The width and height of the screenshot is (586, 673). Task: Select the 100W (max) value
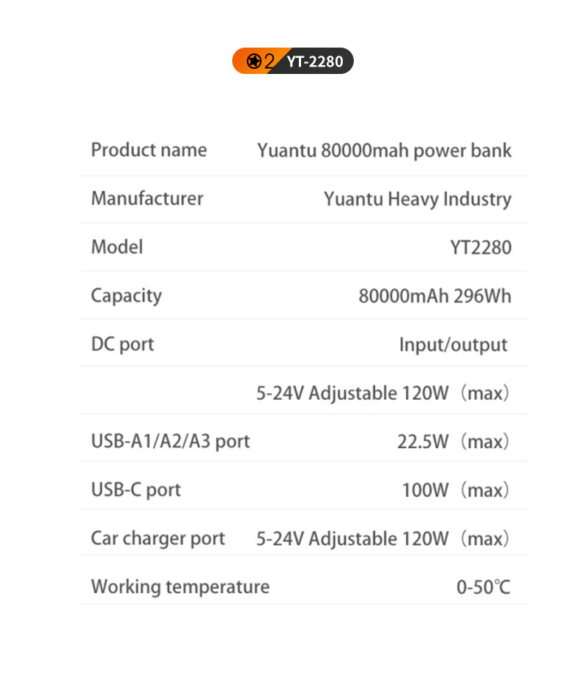[455, 490]
